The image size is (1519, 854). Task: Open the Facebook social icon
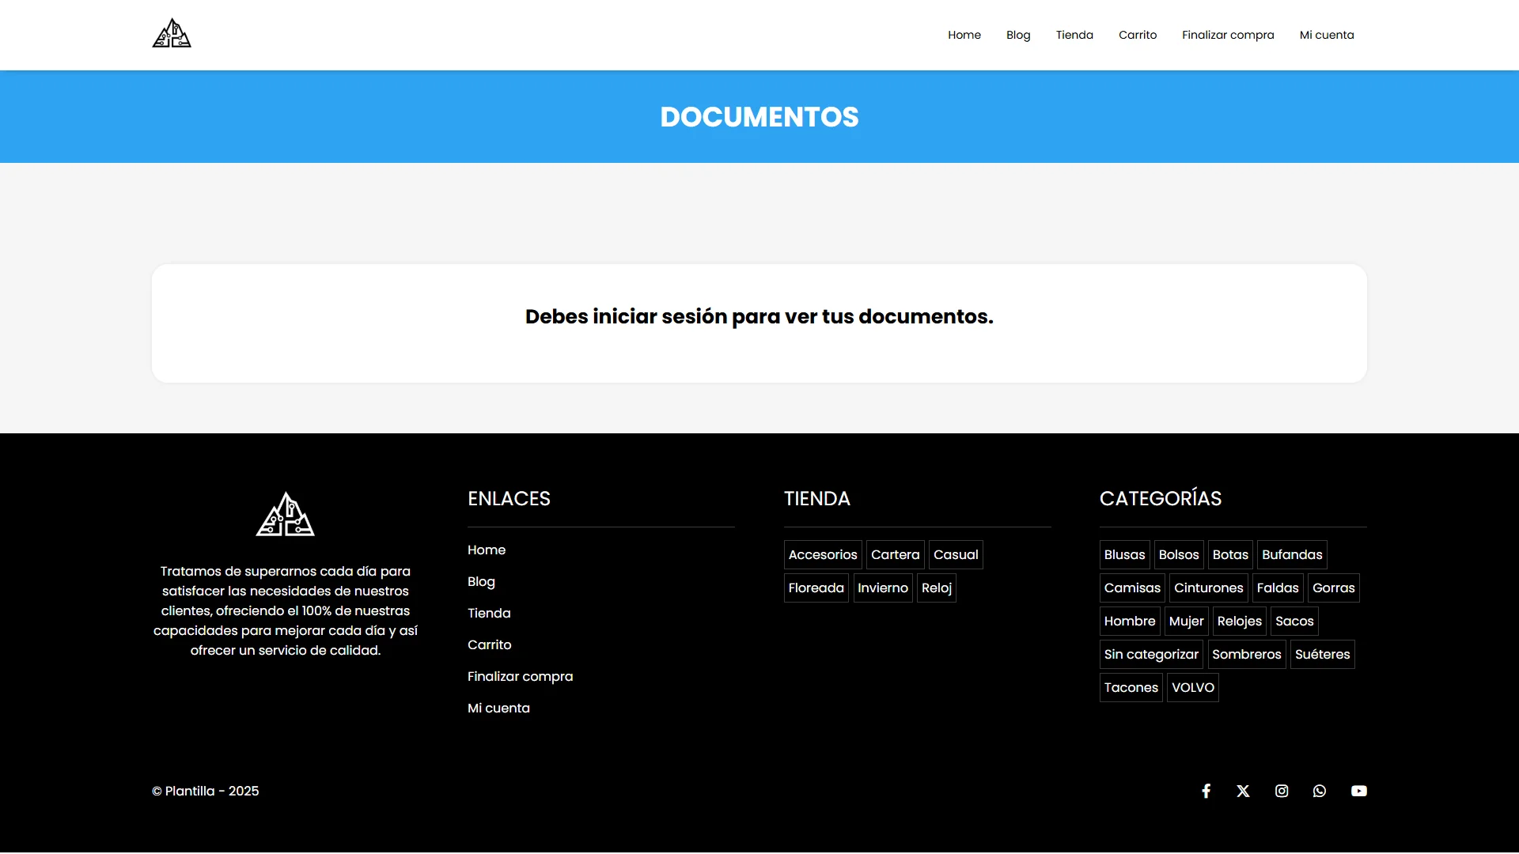(x=1206, y=791)
